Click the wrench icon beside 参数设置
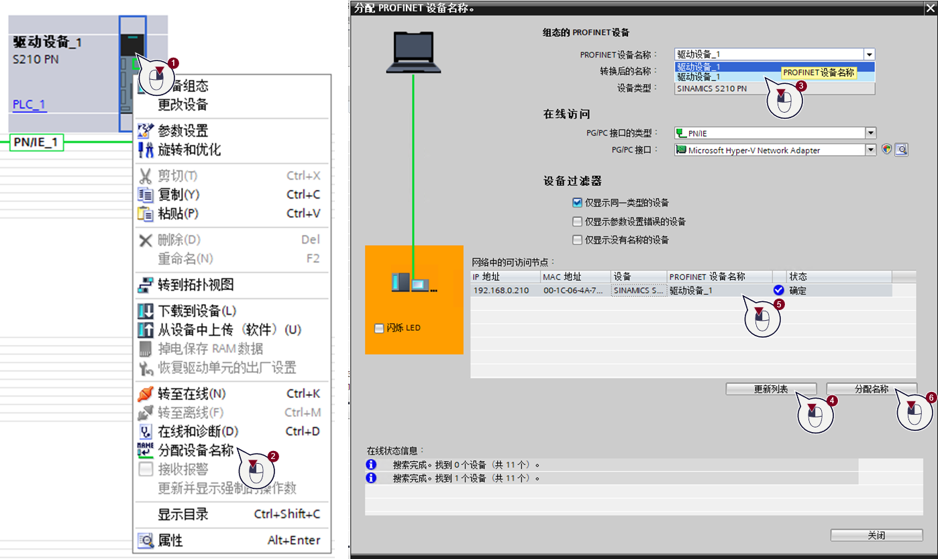This screenshot has height=559, width=938. [146, 130]
